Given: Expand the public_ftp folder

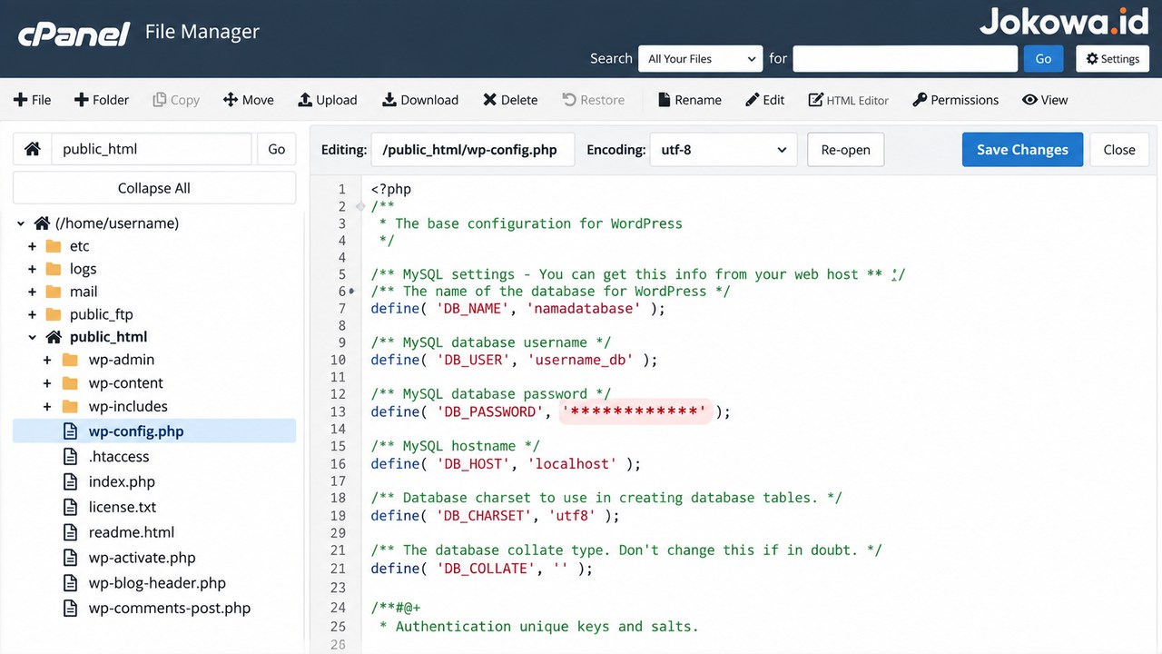Looking at the screenshot, I should coord(33,314).
